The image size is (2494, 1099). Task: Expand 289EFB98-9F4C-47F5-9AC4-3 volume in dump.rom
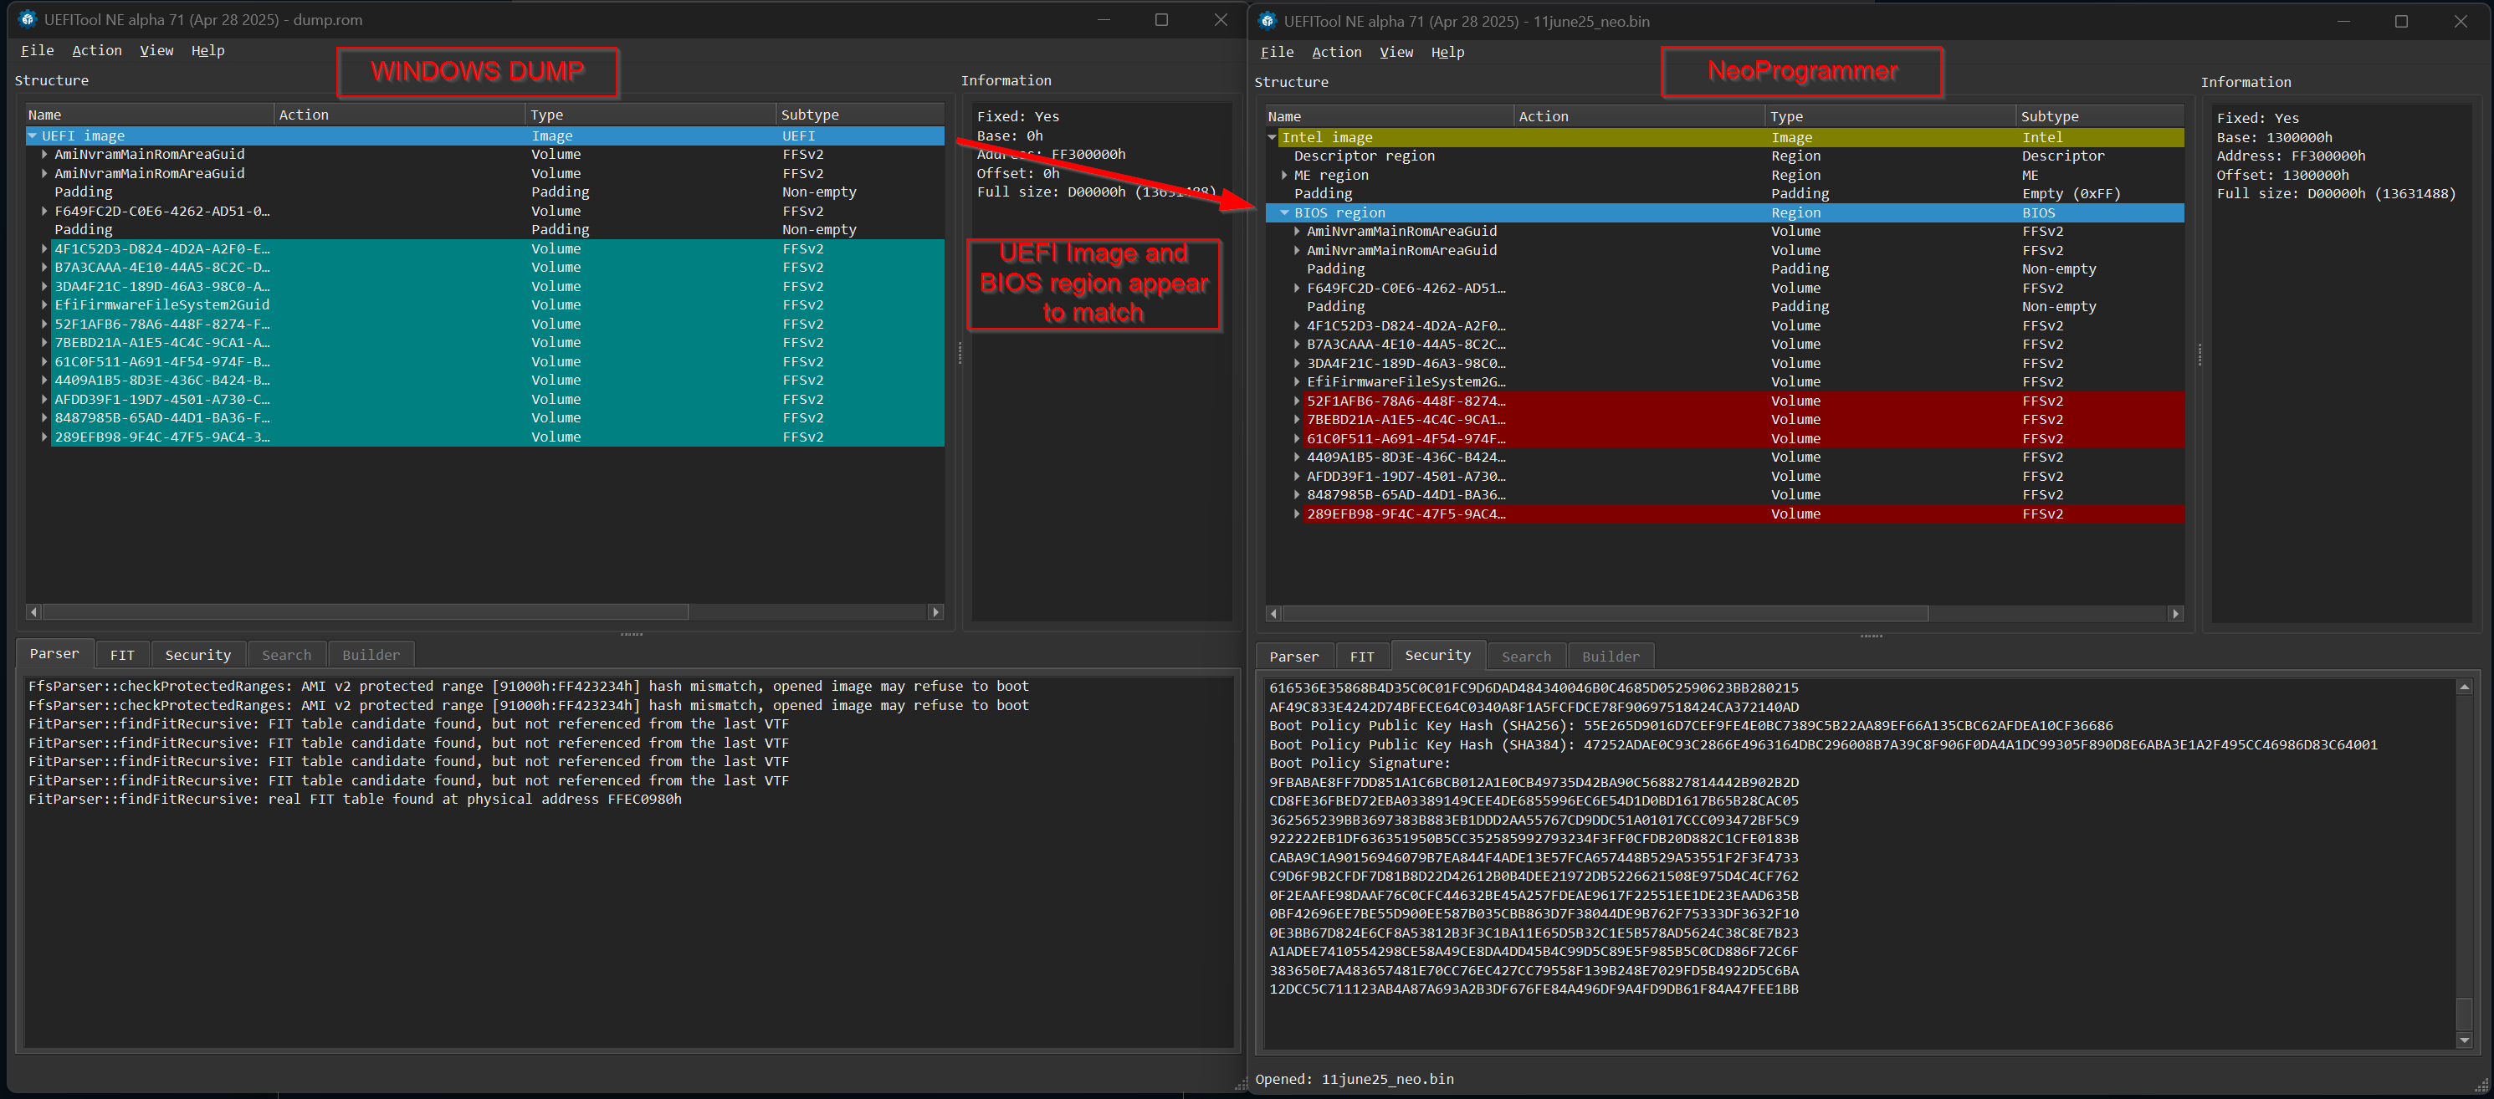point(44,437)
